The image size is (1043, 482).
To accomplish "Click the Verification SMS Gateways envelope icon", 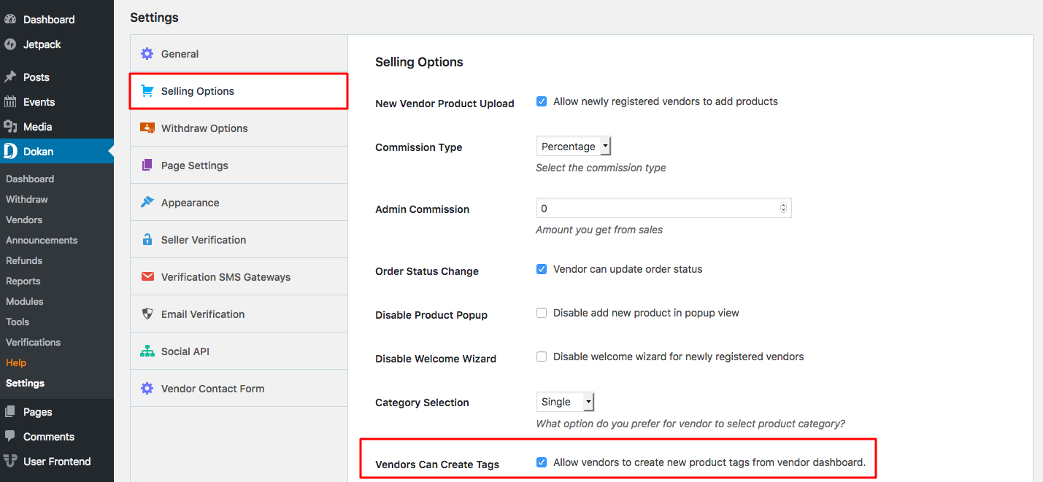I will click(x=147, y=277).
